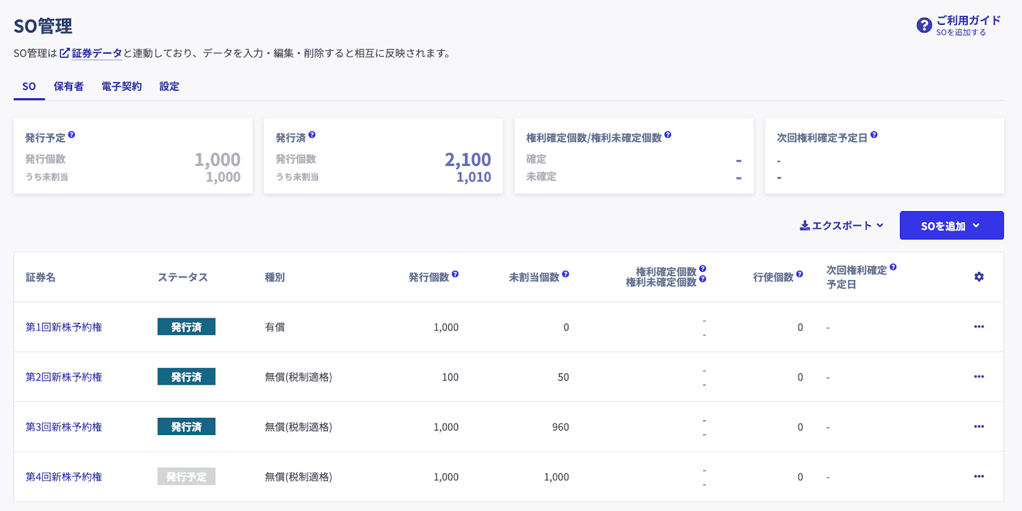The height and width of the screenshot is (511, 1022).
Task: Open more options for 第4回新株予約権
Action: point(979,476)
